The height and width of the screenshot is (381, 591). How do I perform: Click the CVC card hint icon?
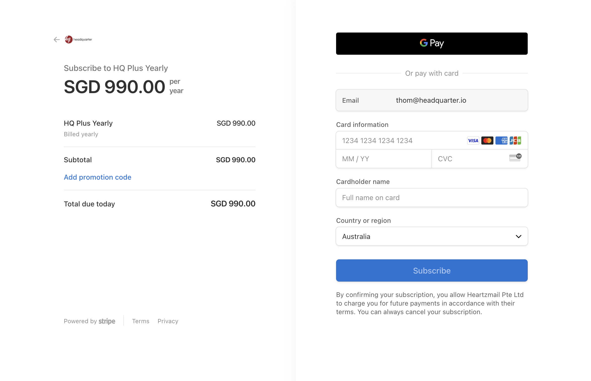click(x=515, y=158)
